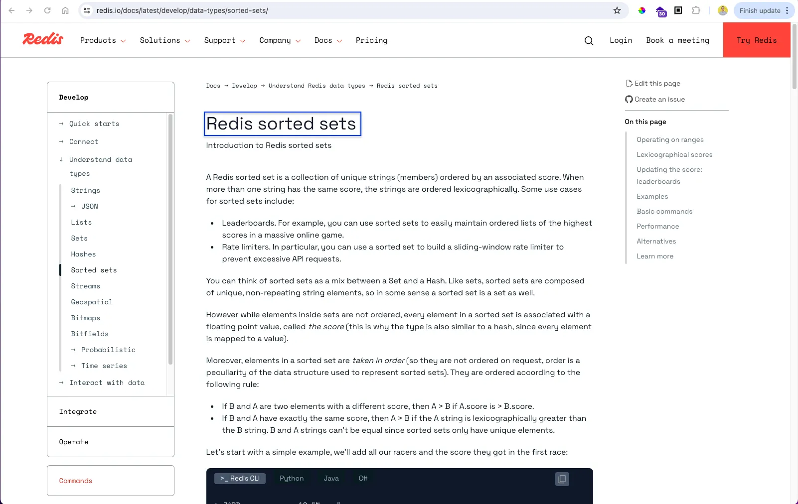
Task: Jump to Operating on ranges section
Action: tap(670, 140)
